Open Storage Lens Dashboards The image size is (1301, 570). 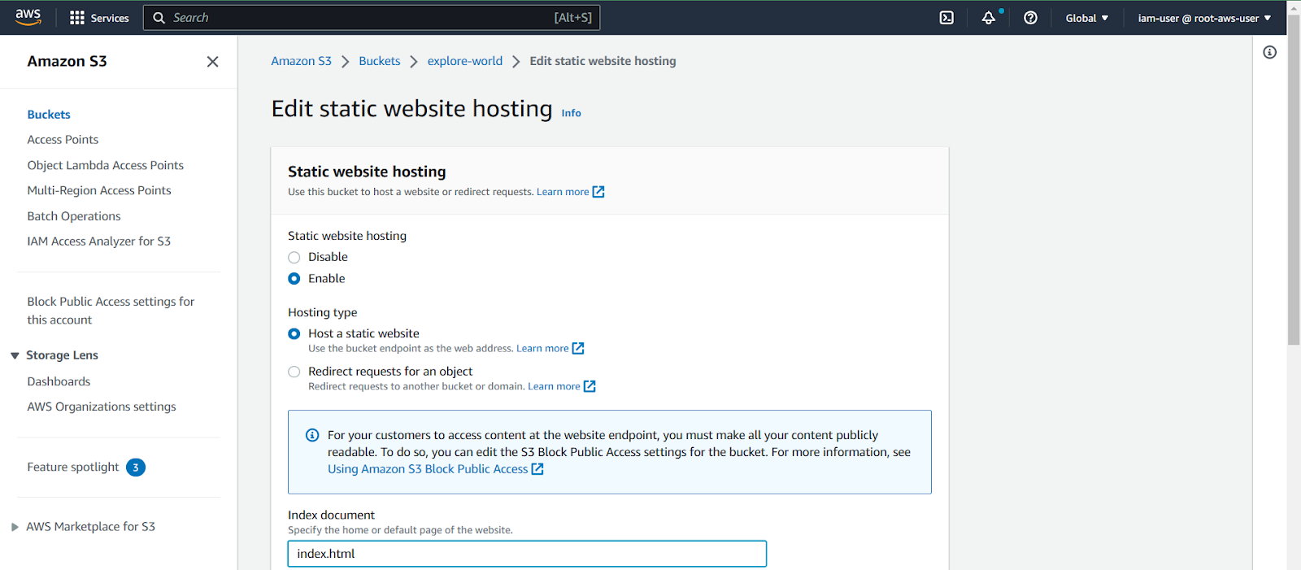(59, 381)
